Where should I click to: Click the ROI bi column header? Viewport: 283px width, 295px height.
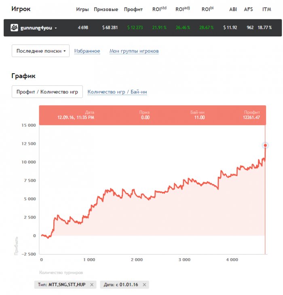pyautogui.click(x=207, y=9)
